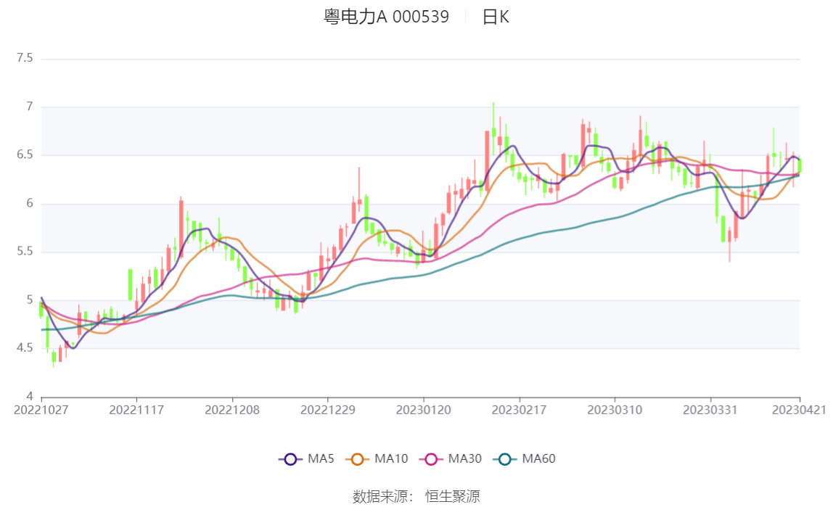
Task: Click the y-axis value 5.5
Action: pyautogui.click(x=25, y=251)
